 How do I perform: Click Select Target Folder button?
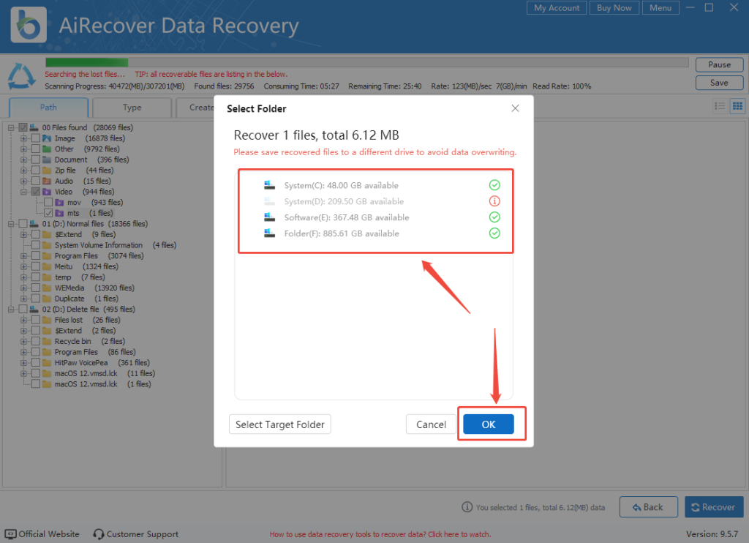pos(279,424)
